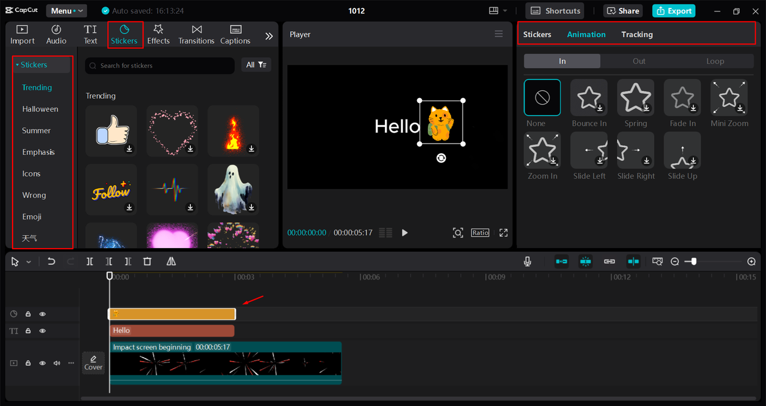Click the Share button

(622, 11)
